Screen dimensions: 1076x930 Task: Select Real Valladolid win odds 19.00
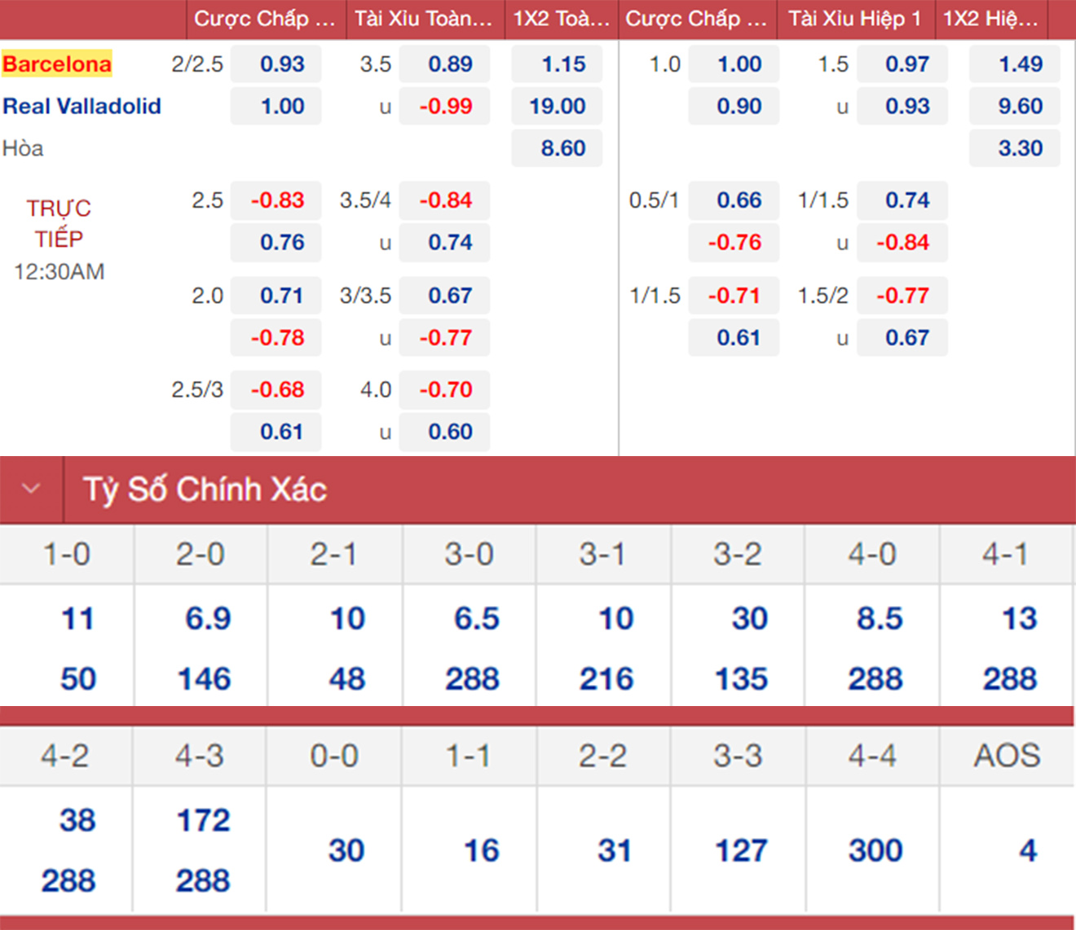point(558,107)
